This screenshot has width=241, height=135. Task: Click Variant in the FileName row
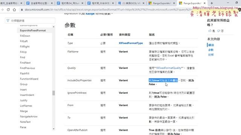(x=123, y=52)
